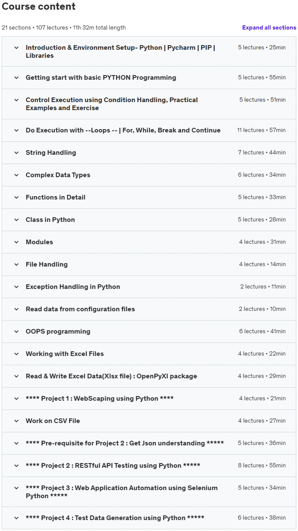
Task: Click the 5 lectures • 25min label
Action: pyautogui.click(x=262, y=48)
